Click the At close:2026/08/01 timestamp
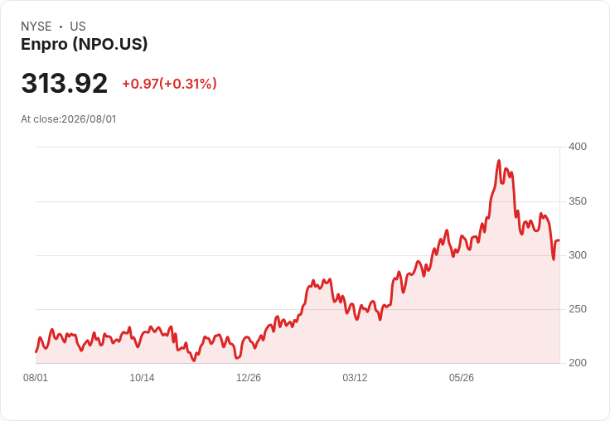This screenshot has width=610, height=421. (69, 119)
